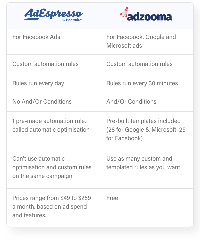Click Adzooma's 'And/Or Conditions' cell
The height and width of the screenshot is (241, 200).
[147, 102]
